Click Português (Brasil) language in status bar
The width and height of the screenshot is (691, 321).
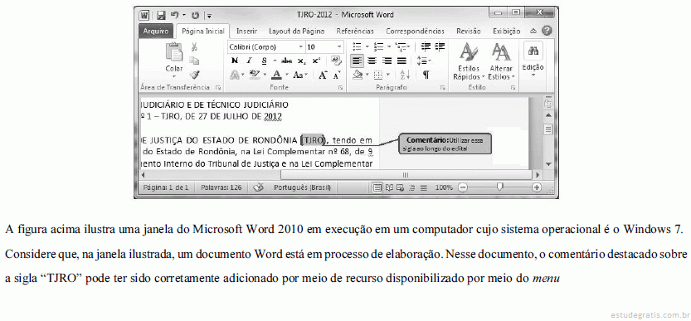[x=302, y=187]
